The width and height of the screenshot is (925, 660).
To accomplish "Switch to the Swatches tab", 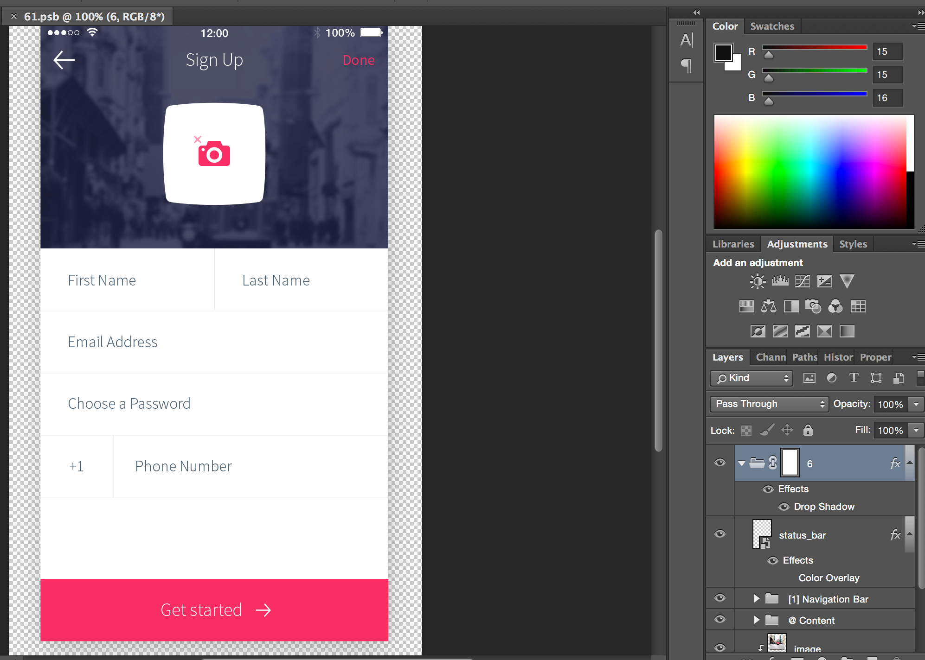I will click(772, 26).
